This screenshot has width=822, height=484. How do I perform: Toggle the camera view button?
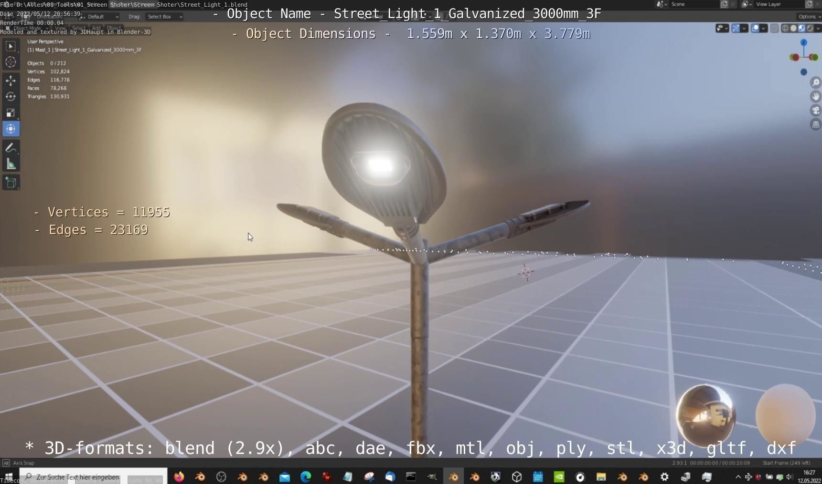(815, 111)
